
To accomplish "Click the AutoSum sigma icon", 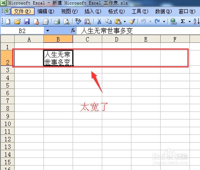I will coord(183,21).
